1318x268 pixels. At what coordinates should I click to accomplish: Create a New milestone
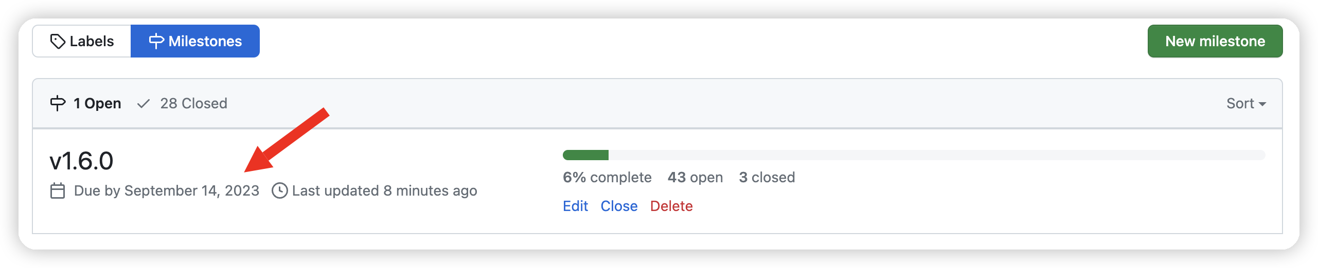pyautogui.click(x=1215, y=41)
